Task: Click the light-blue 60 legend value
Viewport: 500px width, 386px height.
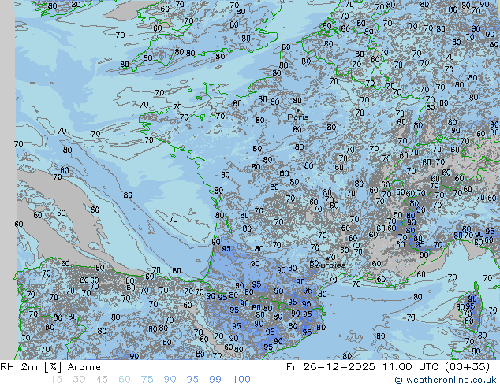Action: (125, 380)
